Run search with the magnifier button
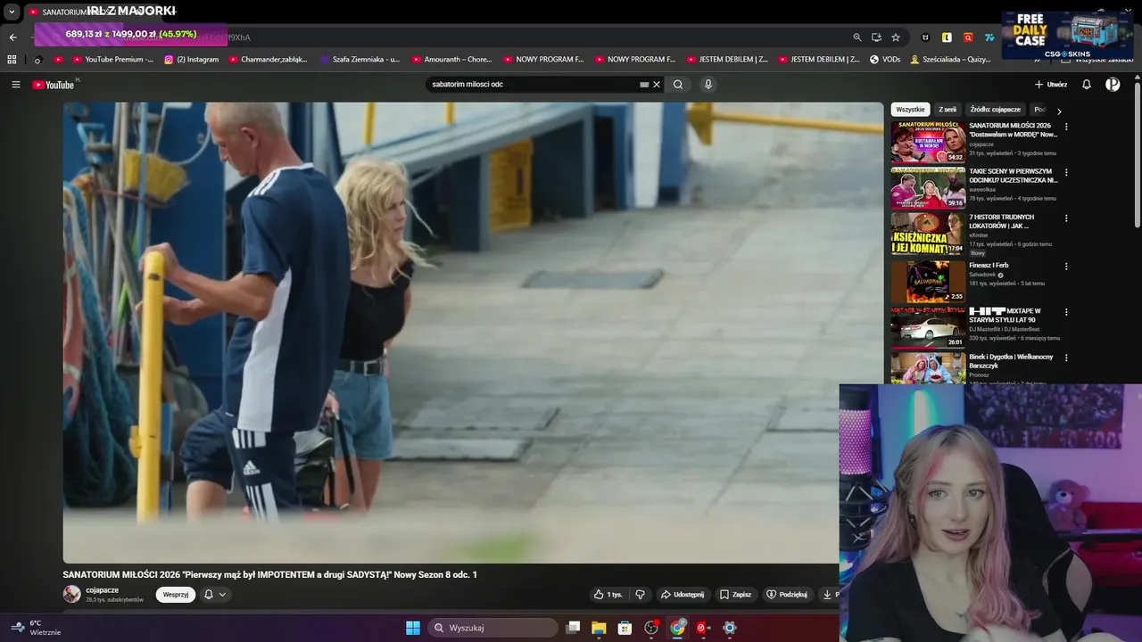The image size is (1142, 642). click(x=678, y=85)
